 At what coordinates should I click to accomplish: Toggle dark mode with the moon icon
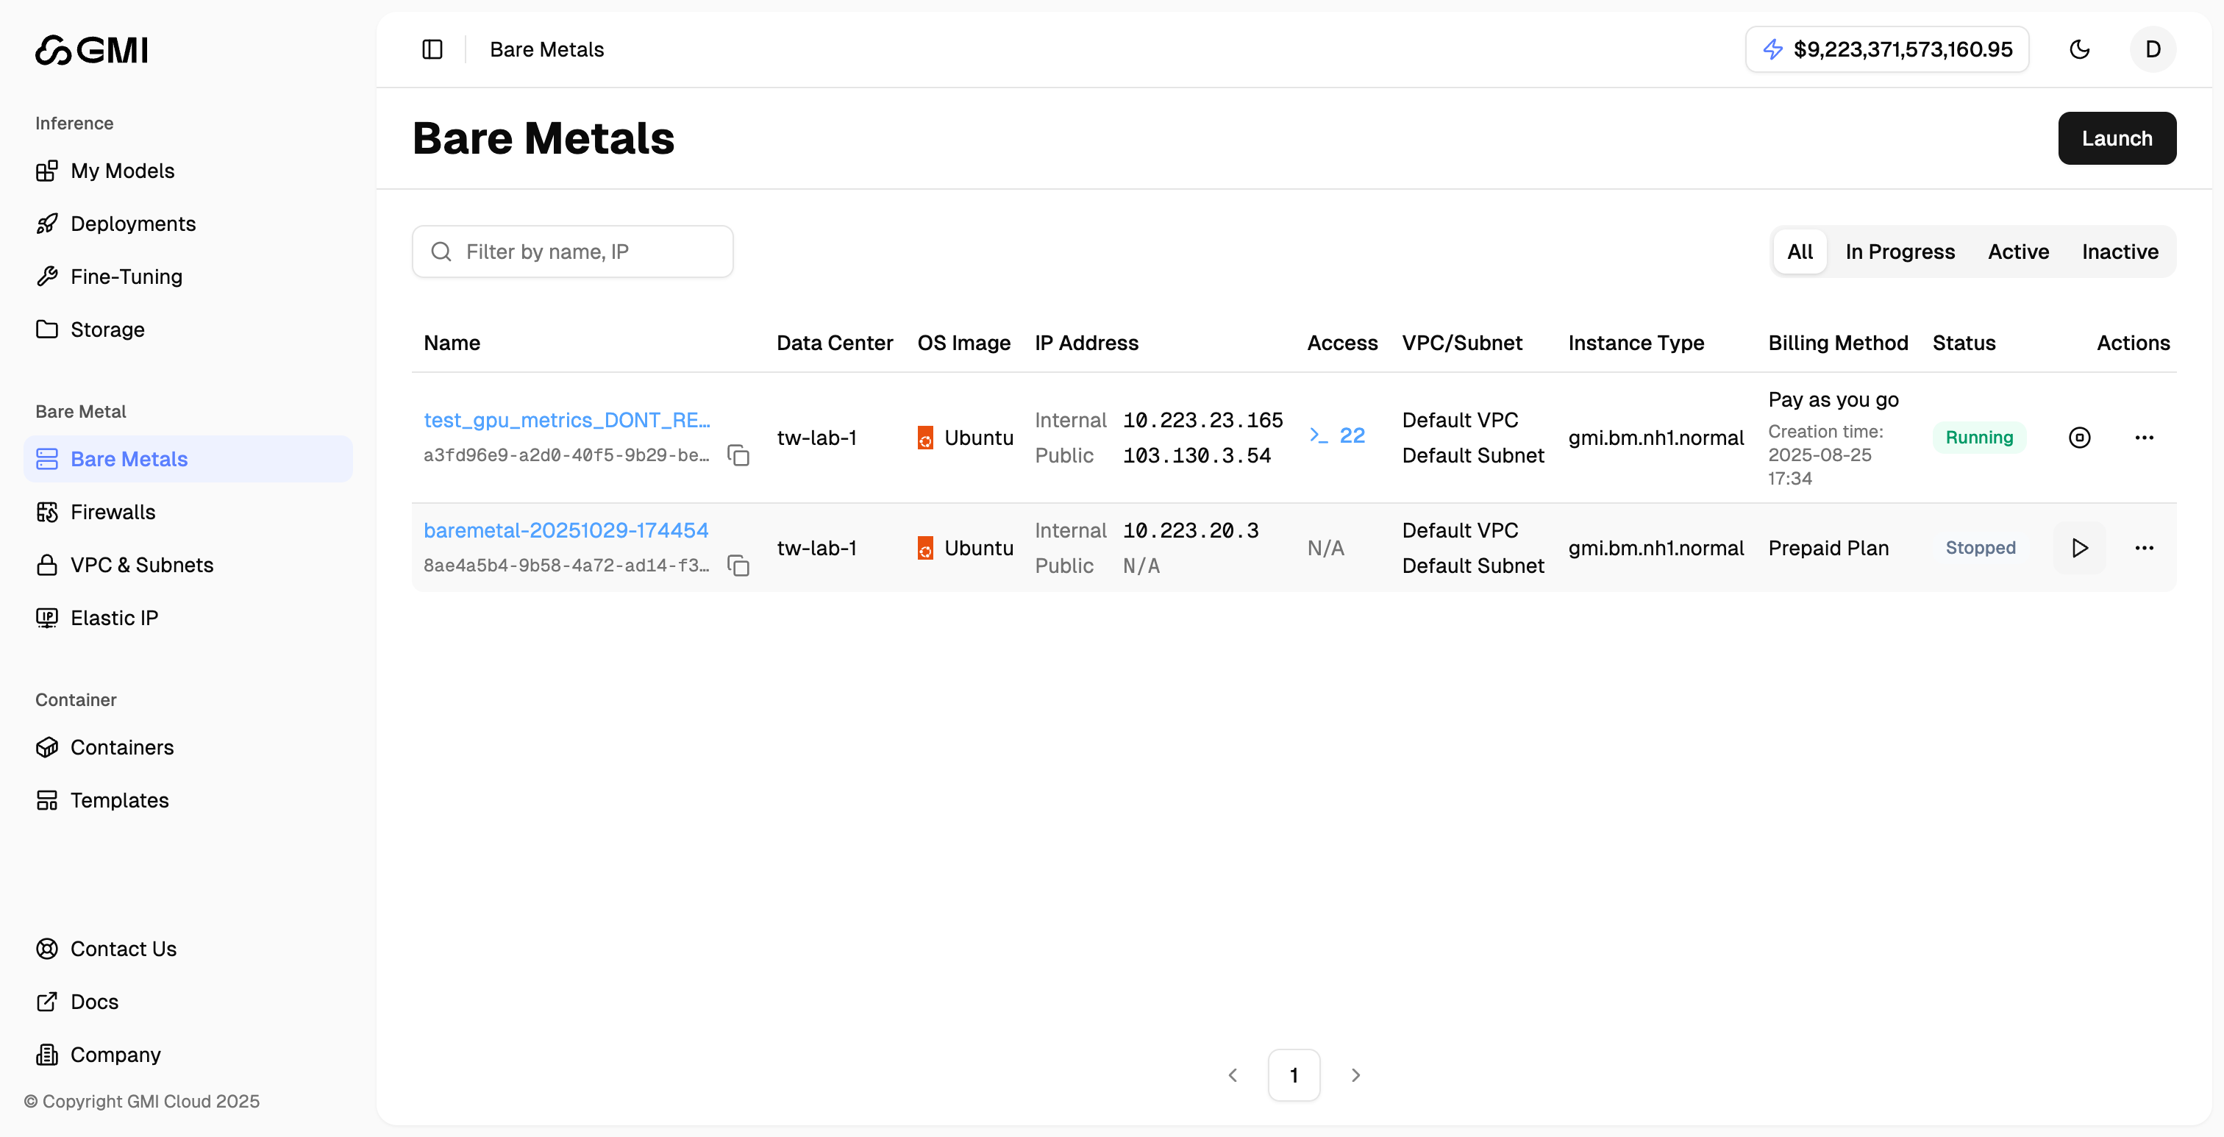2080,49
